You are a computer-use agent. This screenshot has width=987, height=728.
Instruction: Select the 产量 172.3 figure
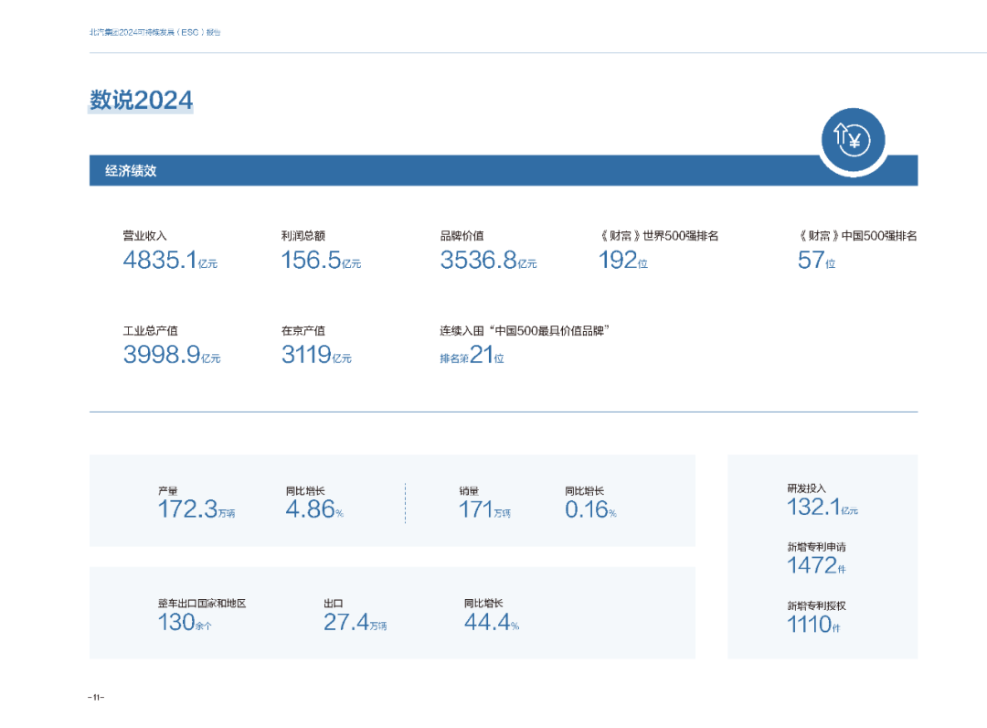click(x=196, y=509)
